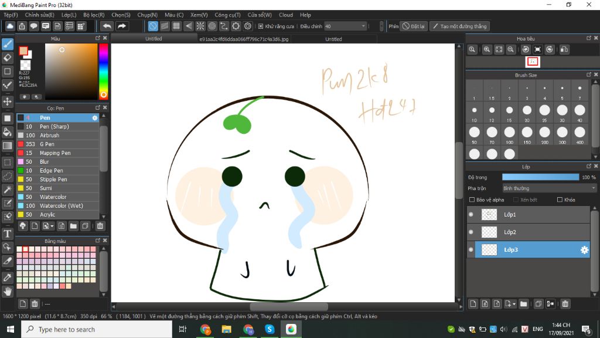Choose the Airbrush from the brush list

tap(58, 136)
